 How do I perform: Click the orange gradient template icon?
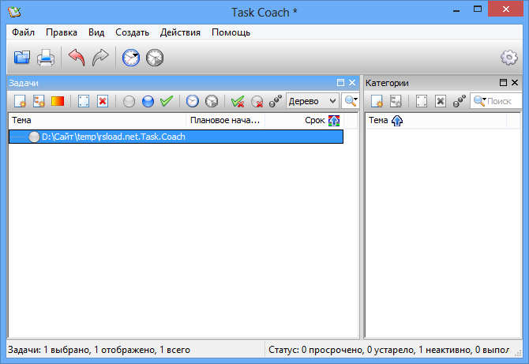(58, 101)
